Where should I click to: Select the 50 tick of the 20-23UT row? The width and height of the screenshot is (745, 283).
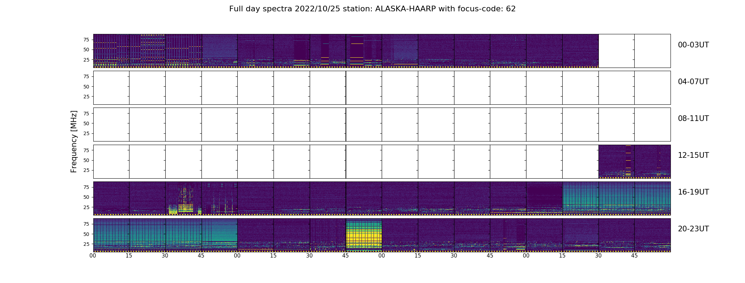(x=86, y=234)
